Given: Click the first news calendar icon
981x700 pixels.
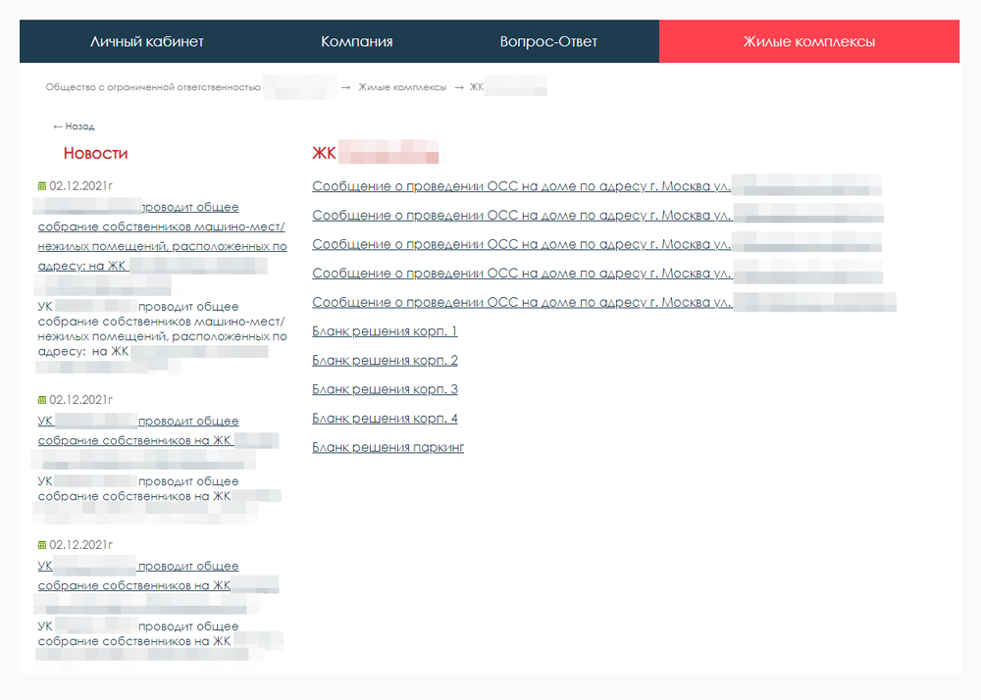Looking at the screenshot, I should 42,186.
